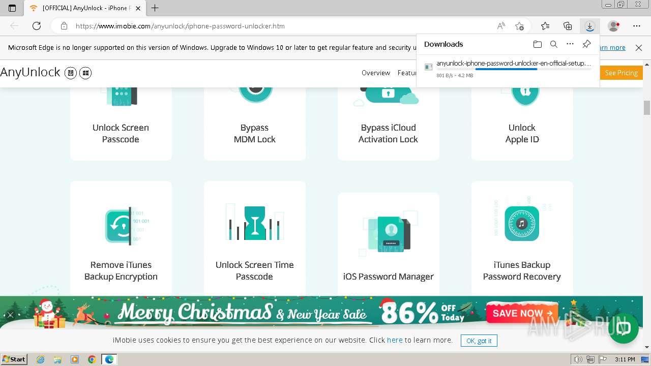Click the Unlock Screen Time Passcode label
The width and height of the screenshot is (651, 366).
(255, 270)
